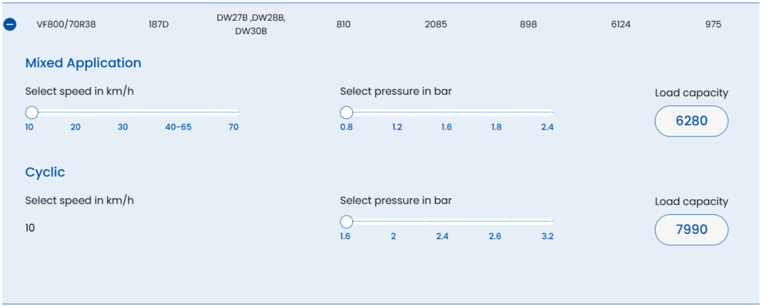The width and height of the screenshot is (762, 306).
Task: Click the Cyclic pressure slider handle
Action: (x=346, y=222)
